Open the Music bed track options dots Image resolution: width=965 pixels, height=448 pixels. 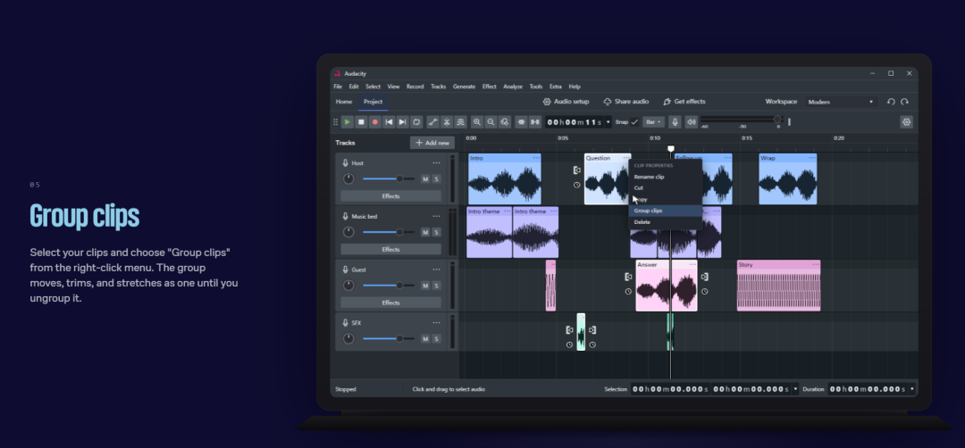[436, 216]
